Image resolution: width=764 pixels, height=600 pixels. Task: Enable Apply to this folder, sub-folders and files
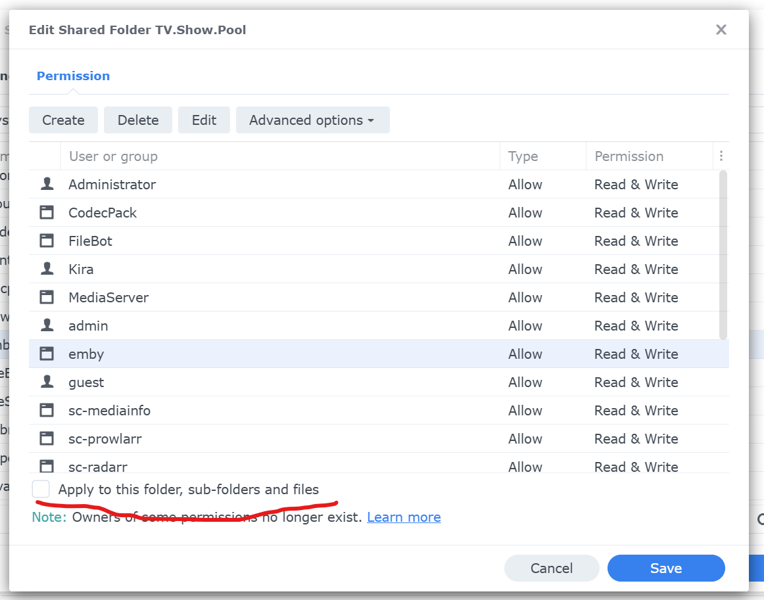pos(41,490)
